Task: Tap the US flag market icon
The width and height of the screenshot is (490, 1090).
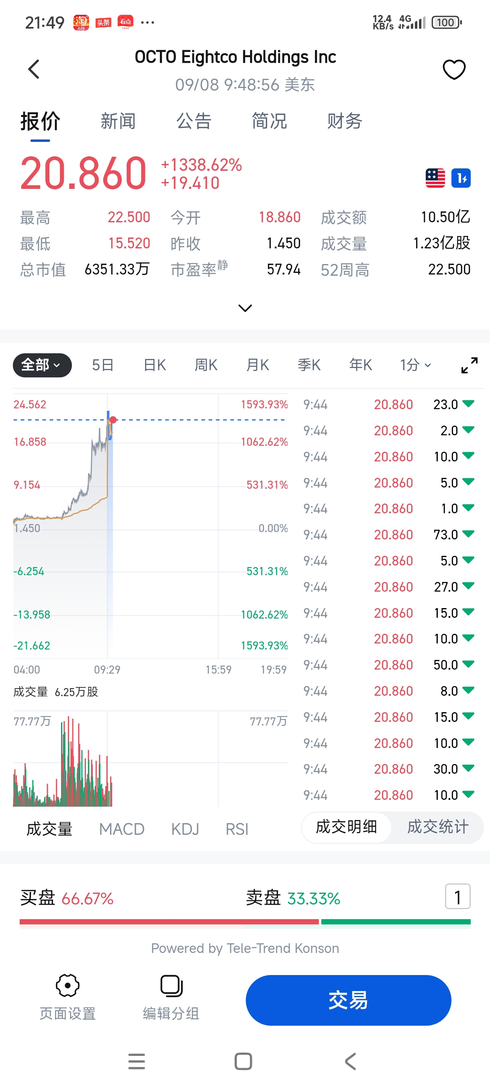Action: [435, 178]
